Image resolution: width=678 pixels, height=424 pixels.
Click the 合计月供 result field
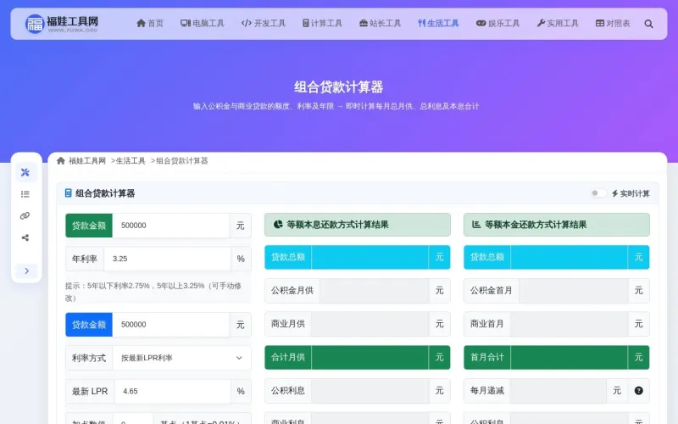coord(370,357)
